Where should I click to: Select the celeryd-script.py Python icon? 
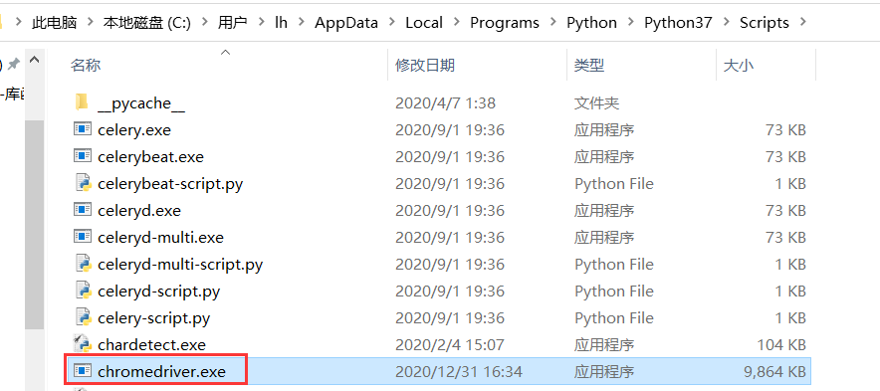click(x=83, y=291)
